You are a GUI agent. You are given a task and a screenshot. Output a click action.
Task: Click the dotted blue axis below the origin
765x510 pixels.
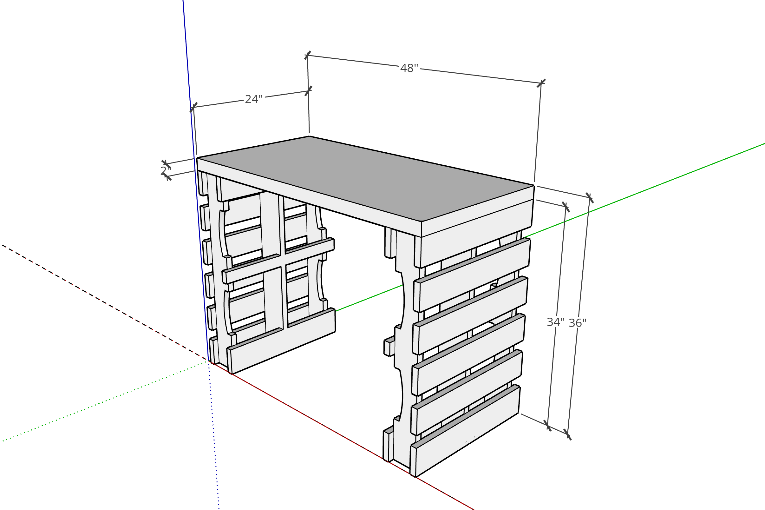[213, 436]
